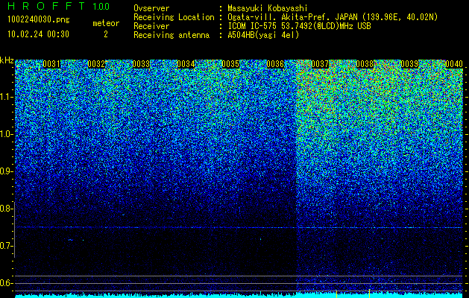469x298 pixels.
Task: Select the file name 1002240030.png
Action: coord(39,19)
